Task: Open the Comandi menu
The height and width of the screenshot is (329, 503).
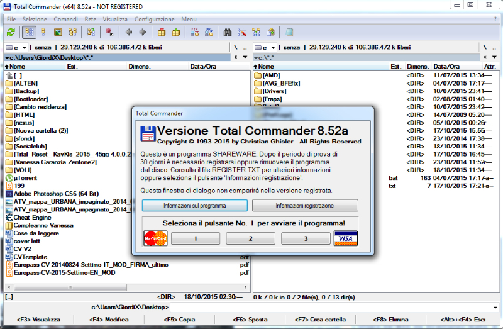Action: [x=65, y=20]
